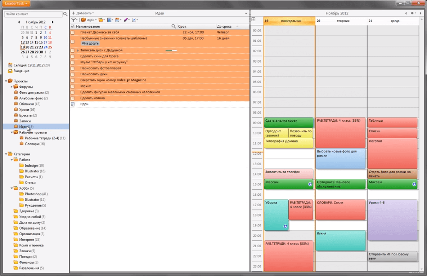Click the purple marker icon in task toolbar
The width and height of the screenshot is (427, 276).
[126, 20]
